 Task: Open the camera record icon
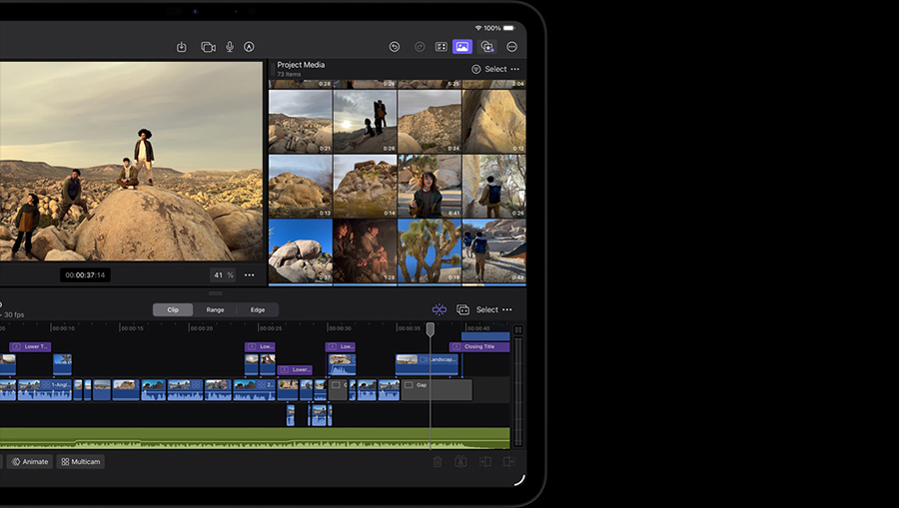[208, 47]
